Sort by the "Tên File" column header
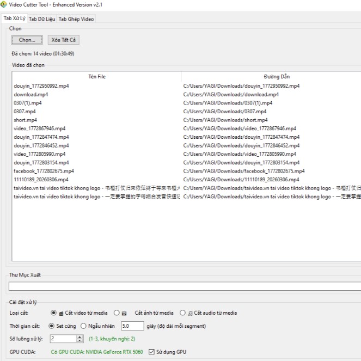 (x=96, y=77)
